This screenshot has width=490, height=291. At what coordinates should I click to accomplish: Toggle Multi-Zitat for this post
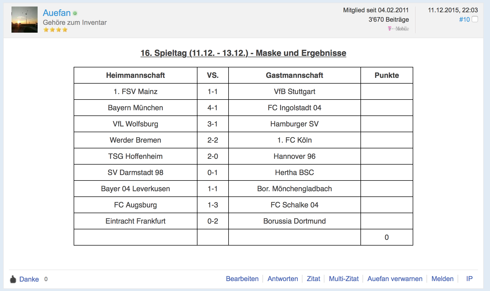[344, 279]
